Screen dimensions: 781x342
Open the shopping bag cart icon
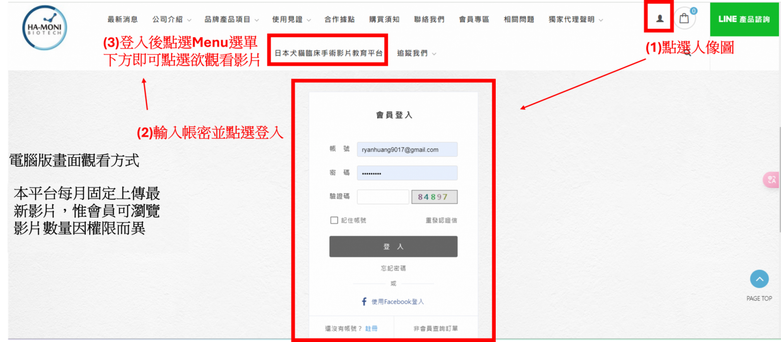[684, 18]
